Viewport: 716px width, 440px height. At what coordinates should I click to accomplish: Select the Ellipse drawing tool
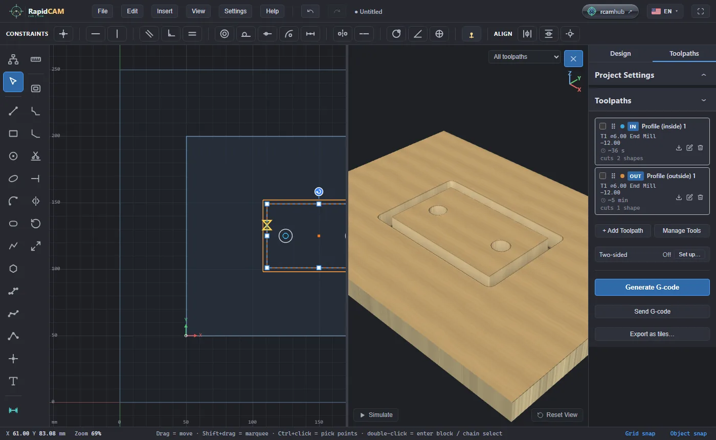(13, 179)
